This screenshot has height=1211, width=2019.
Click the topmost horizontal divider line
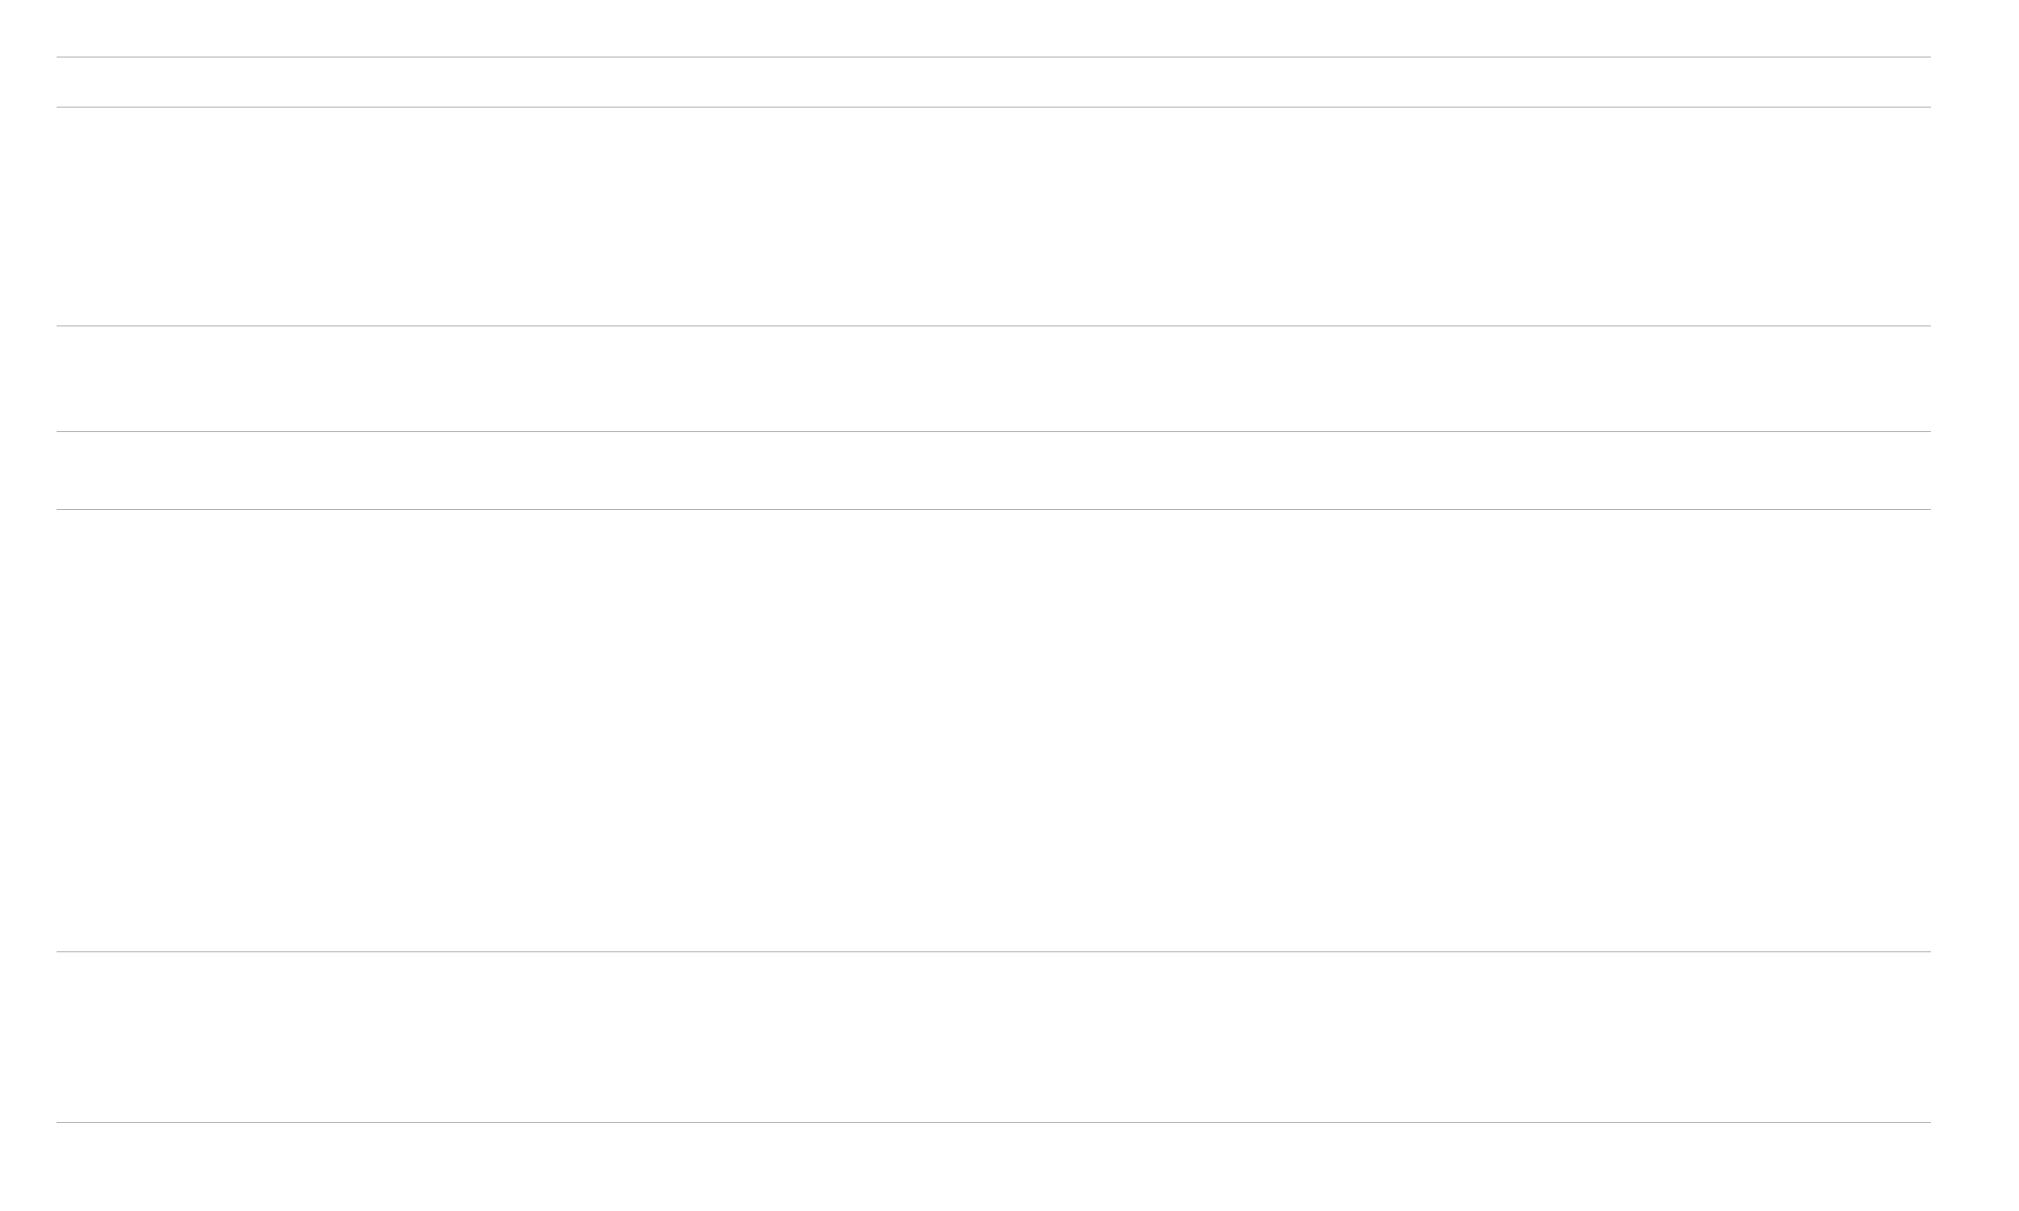(993, 57)
